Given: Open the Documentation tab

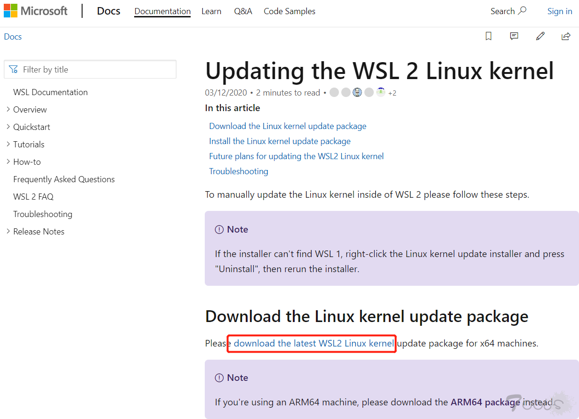Looking at the screenshot, I should click(162, 11).
